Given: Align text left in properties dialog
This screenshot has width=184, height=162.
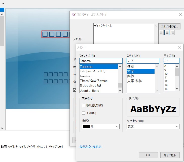Looking at the screenshot, I should tap(161, 32).
